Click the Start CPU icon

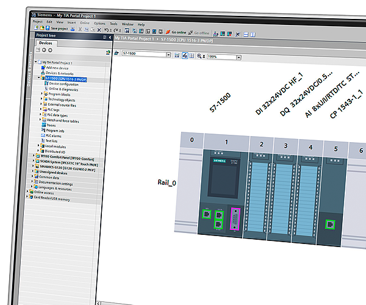223,34
